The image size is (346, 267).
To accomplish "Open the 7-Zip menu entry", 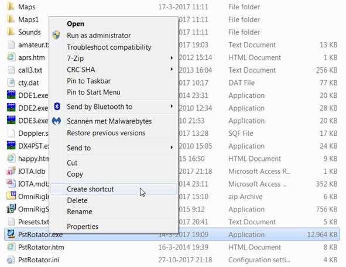I will (x=76, y=59).
